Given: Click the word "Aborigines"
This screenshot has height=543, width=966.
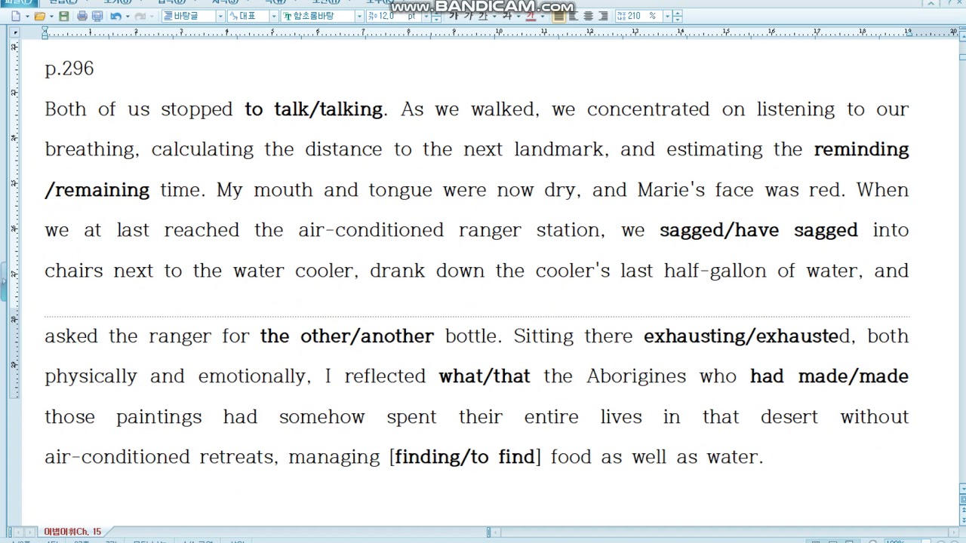Looking at the screenshot, I should (636, 376).
